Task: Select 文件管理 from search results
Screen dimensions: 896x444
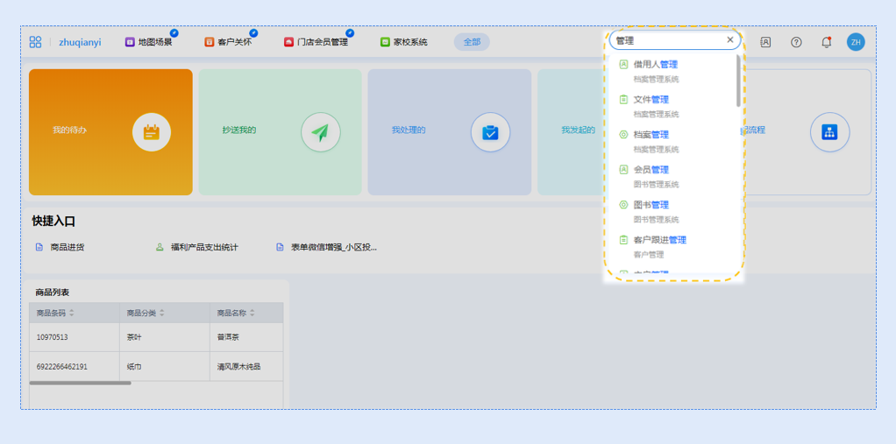Action: 651,100
